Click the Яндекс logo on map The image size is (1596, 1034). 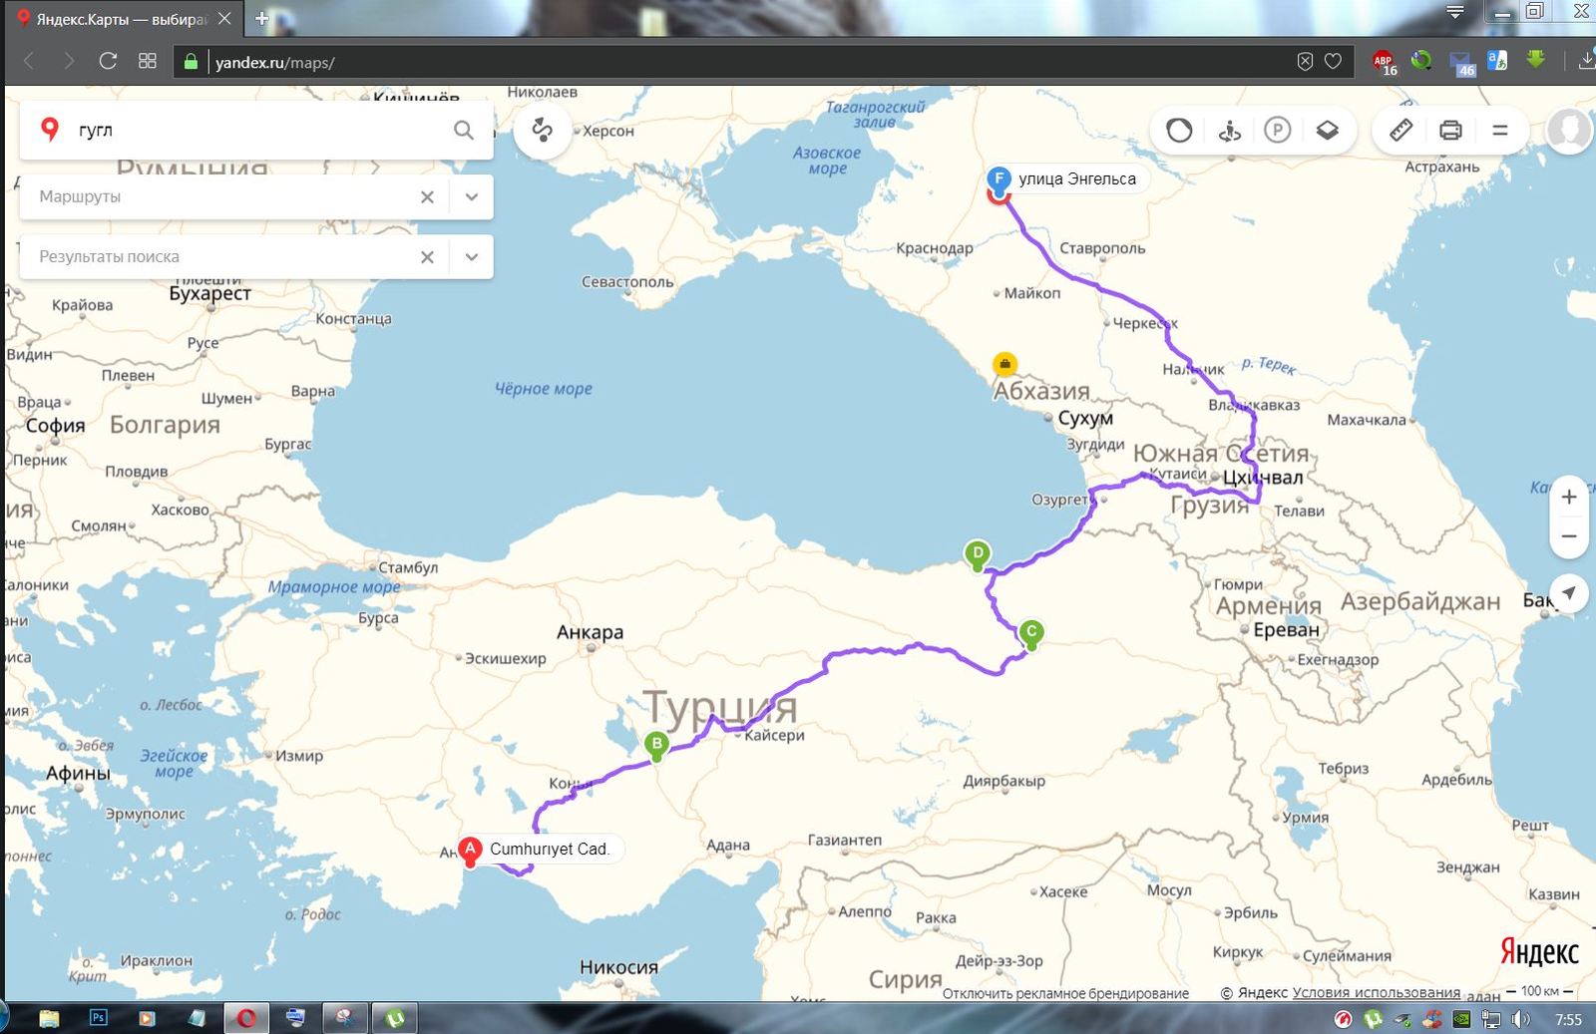point(1539,952)
